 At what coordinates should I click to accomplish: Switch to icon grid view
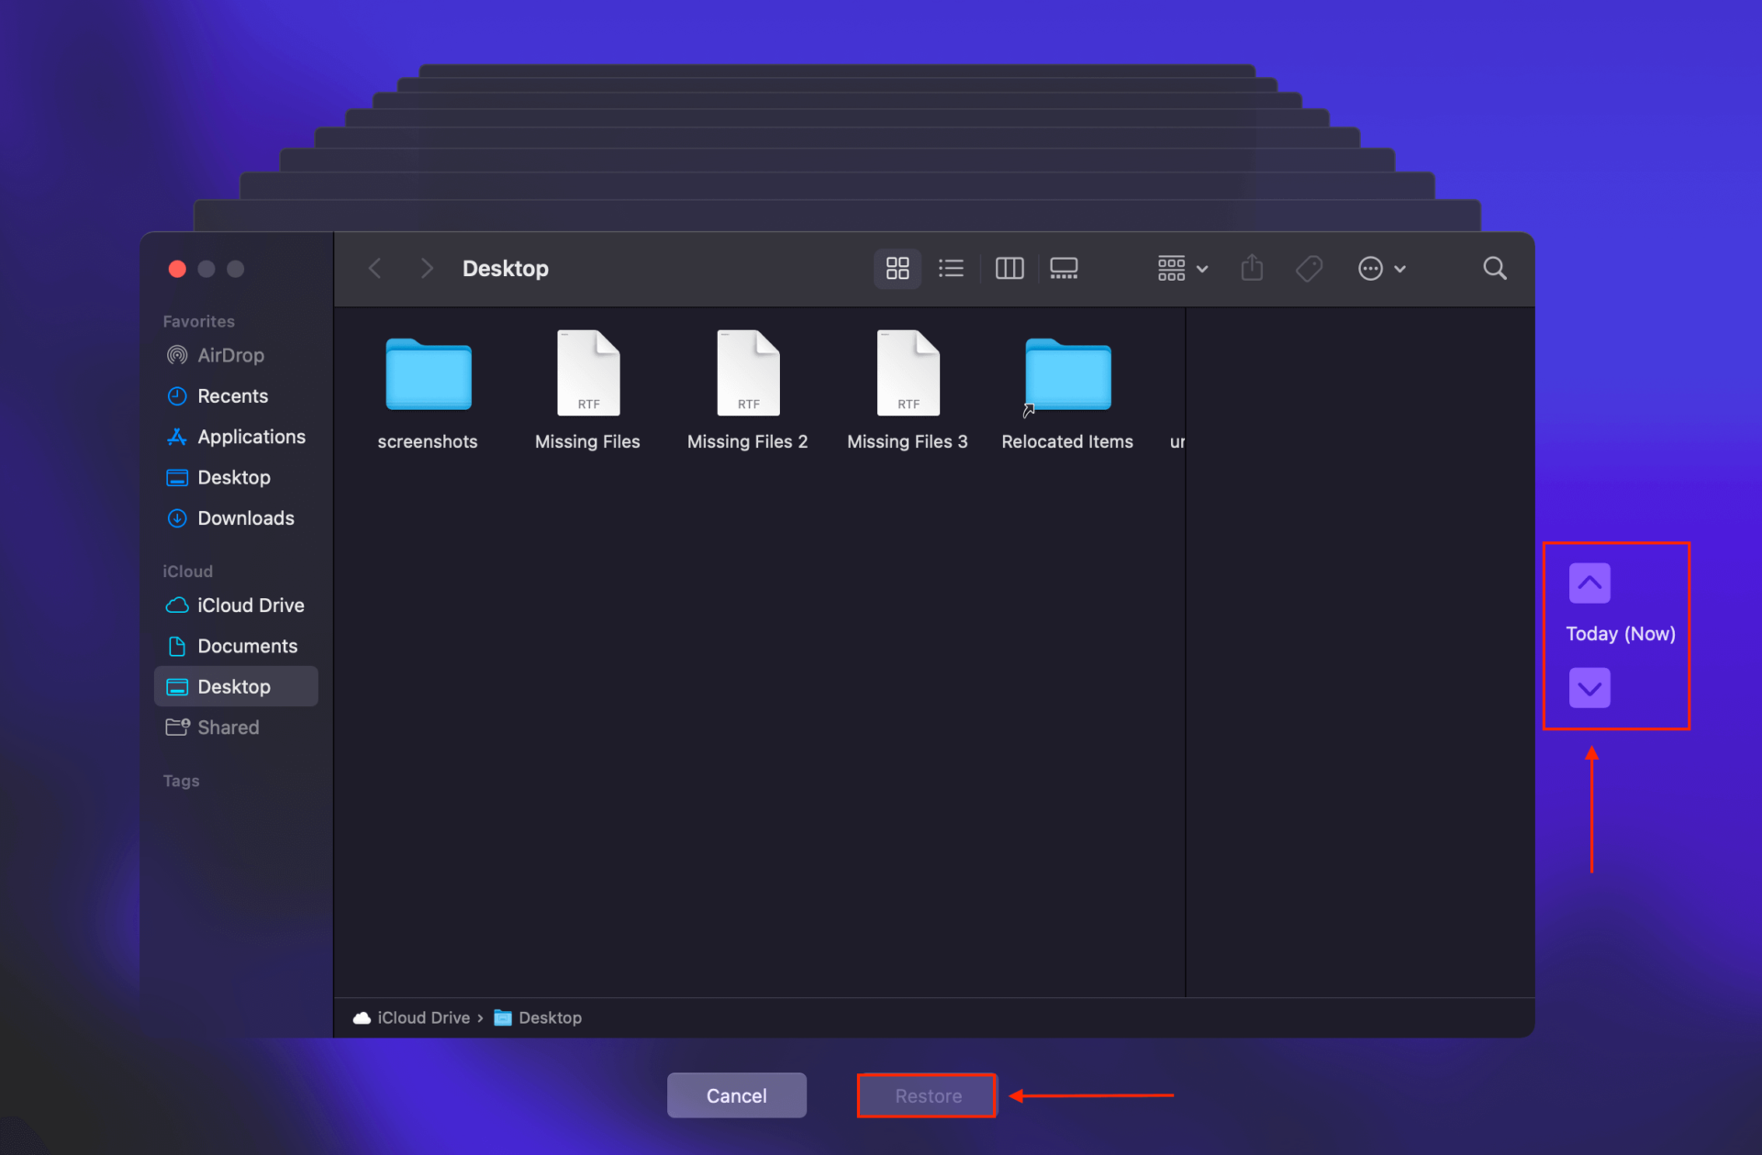(x=897, y=268)
